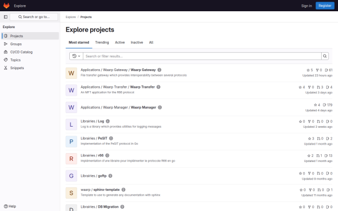Open Librairies / r66 project link
The width and height of the screenshot is (338, 211).
(92, 155)
